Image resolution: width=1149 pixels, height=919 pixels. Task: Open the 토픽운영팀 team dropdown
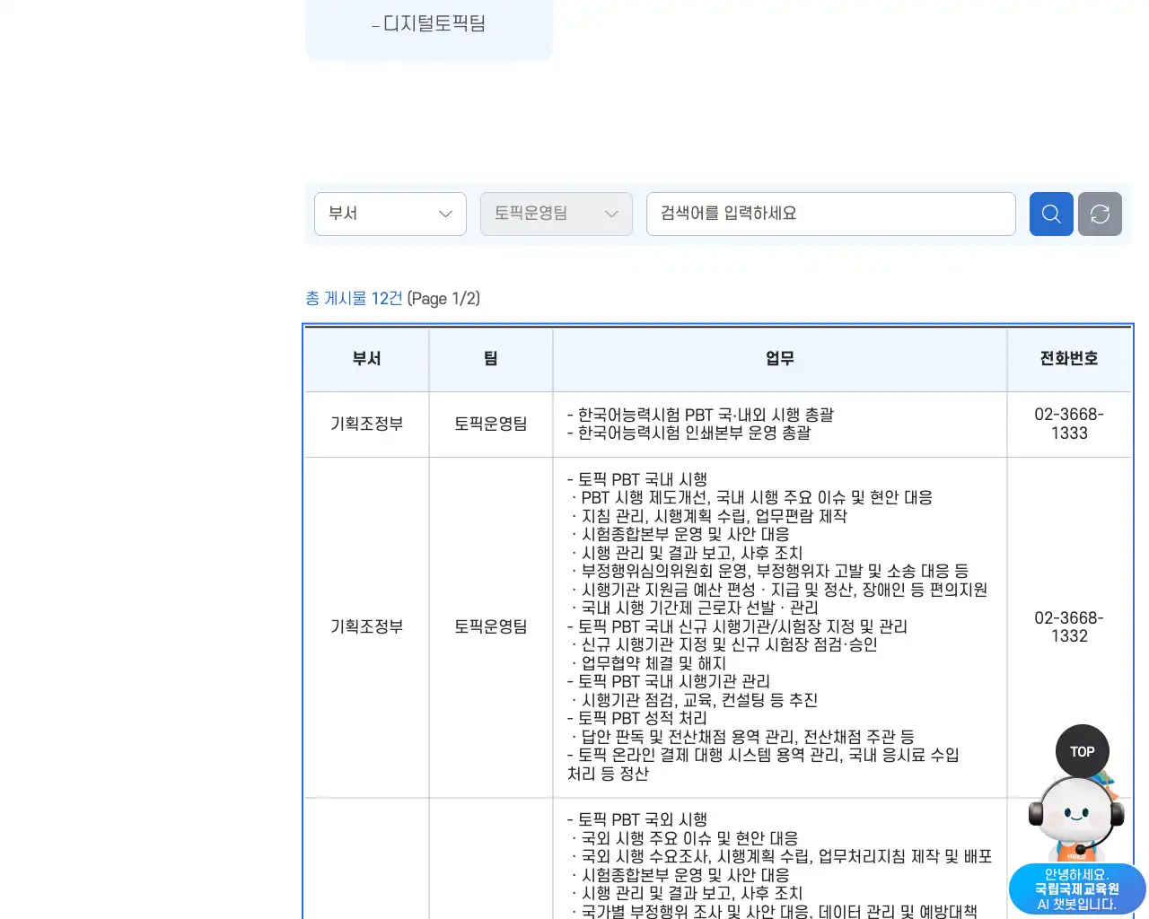(x=557, y=214)
